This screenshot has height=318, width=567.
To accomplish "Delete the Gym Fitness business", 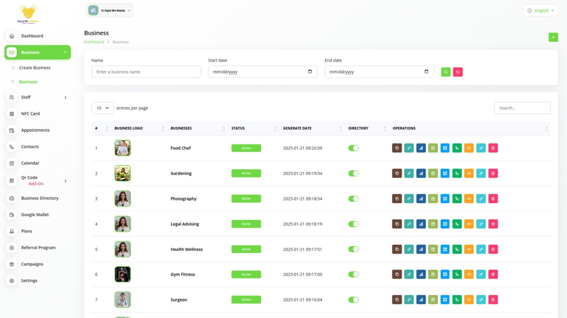I will [x=493, y=274].
